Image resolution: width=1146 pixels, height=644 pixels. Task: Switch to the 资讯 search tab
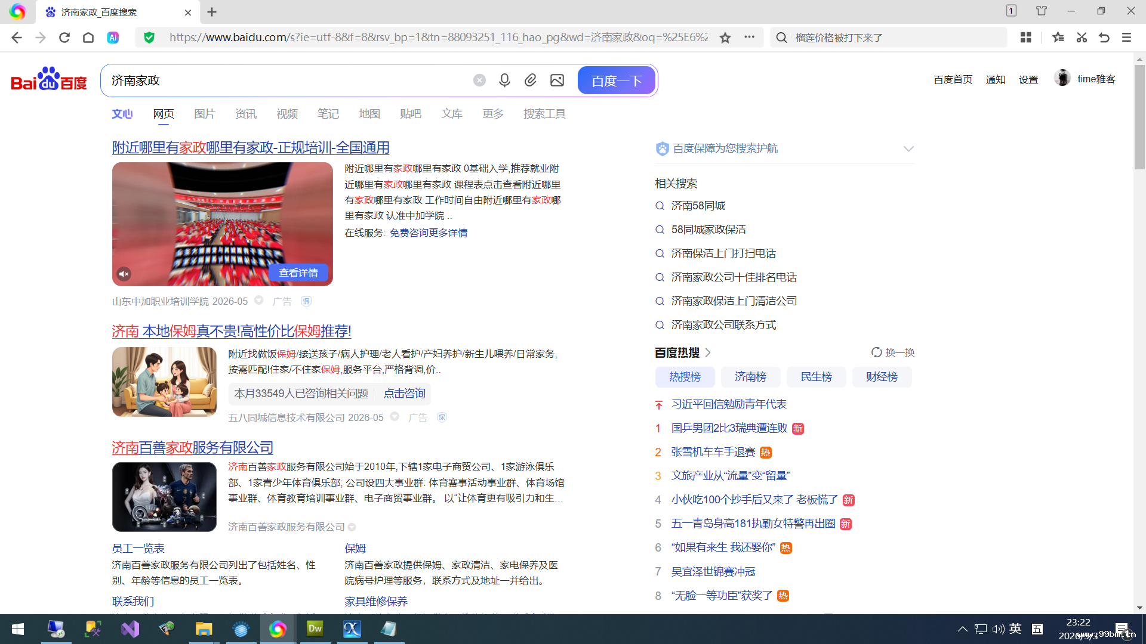pos(246,114)
